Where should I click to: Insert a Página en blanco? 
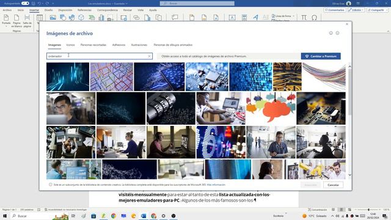(16, 20)
